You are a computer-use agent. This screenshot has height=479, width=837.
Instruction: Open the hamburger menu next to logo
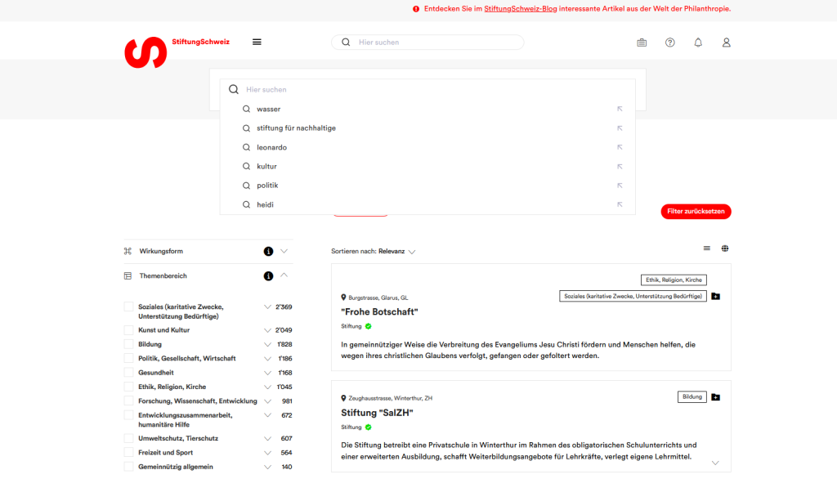click(x=257, y=43)
